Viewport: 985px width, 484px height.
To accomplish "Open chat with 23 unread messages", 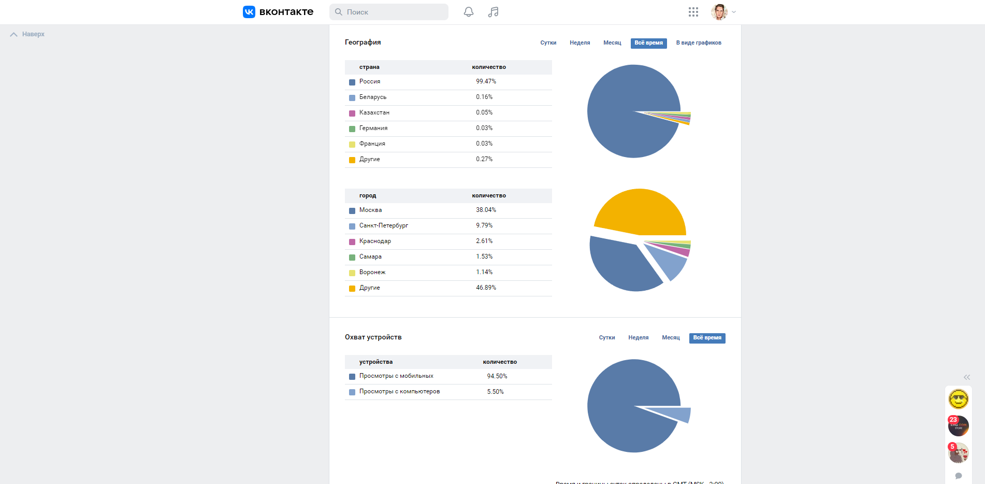I will (x=958, y=426).
